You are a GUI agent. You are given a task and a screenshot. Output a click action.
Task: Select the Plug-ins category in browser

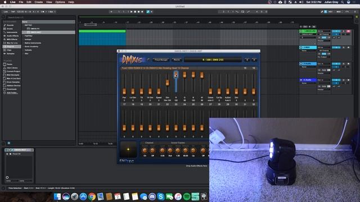(x=11, y=47)
